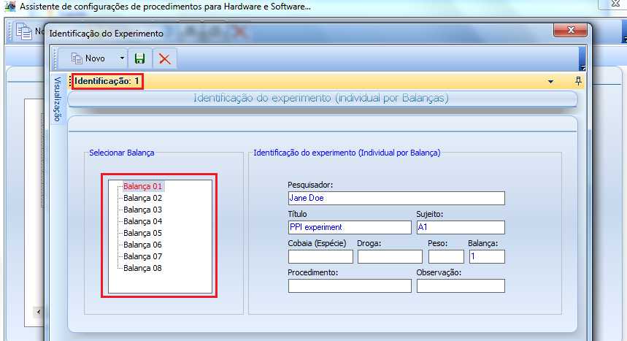This screenshot has height=341, width=627.
Task: Click the Identificação: 1 header label
Action: 107,81
